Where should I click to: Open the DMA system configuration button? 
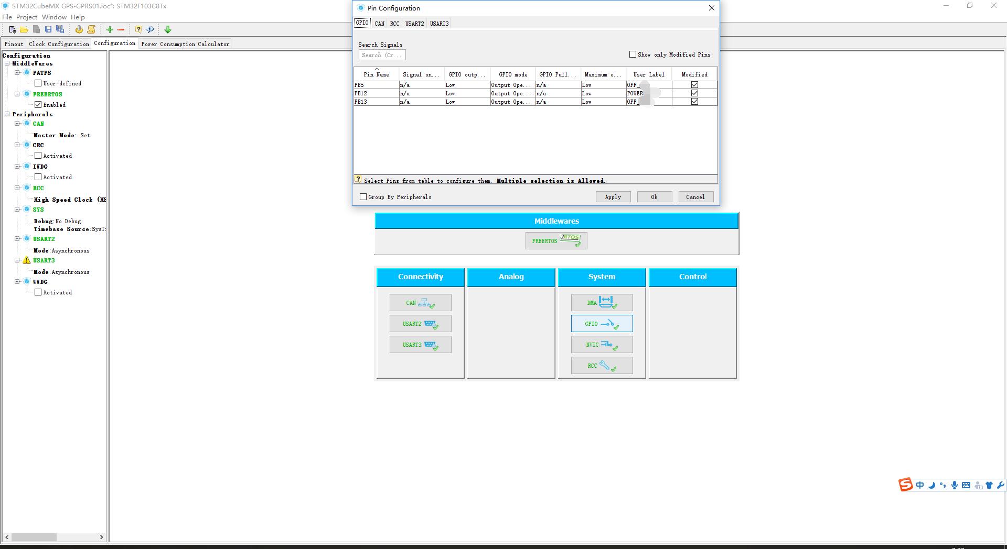coord(602,303)
